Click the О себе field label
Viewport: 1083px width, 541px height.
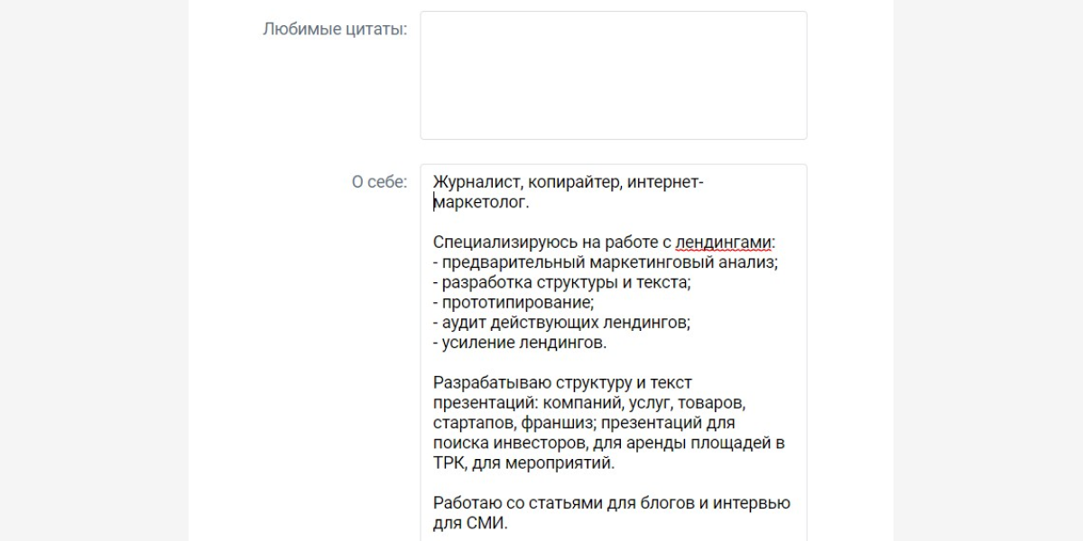pos(379,182)
